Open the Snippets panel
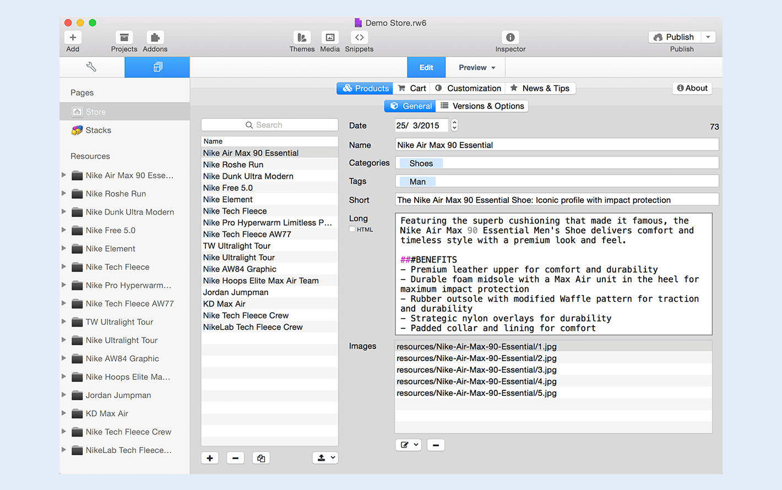The height and width of the screenshot is (490, 782). click(359, 37)
